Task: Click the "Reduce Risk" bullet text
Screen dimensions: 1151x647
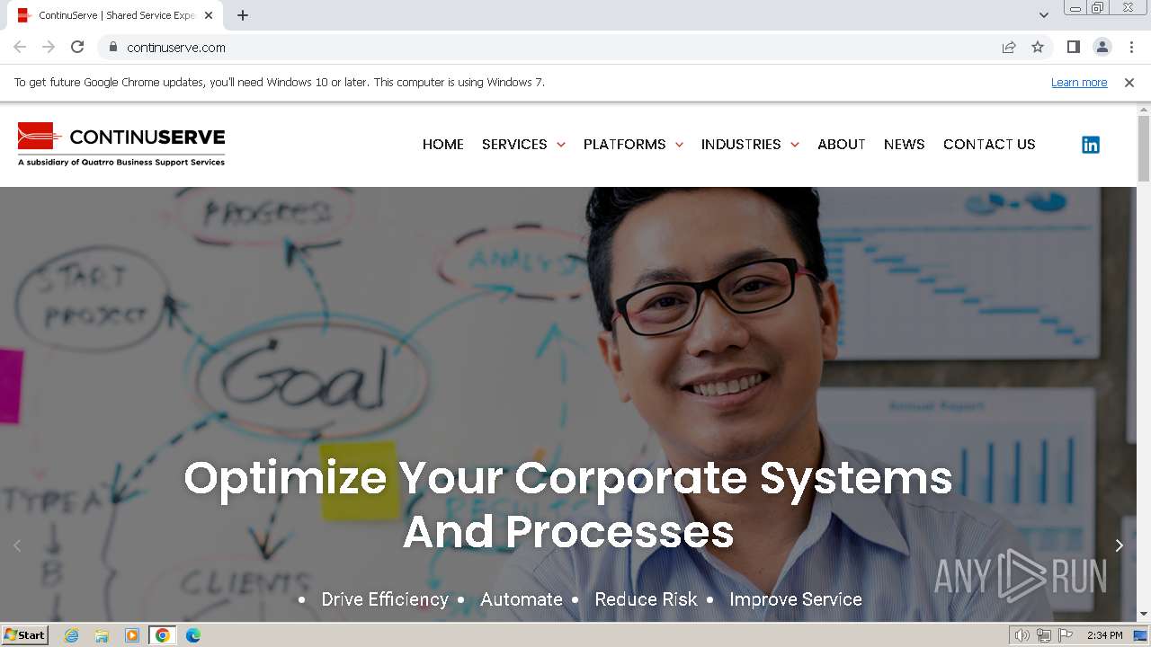Action: pos(646,599)
